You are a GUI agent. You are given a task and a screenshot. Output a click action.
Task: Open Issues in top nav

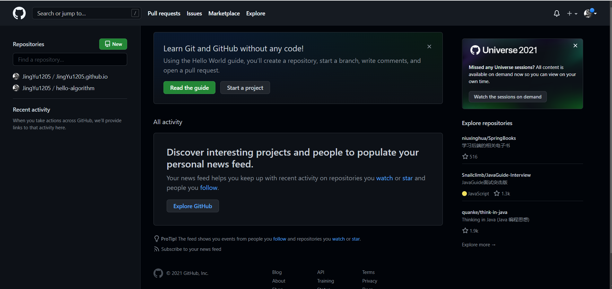pos(194,13)
